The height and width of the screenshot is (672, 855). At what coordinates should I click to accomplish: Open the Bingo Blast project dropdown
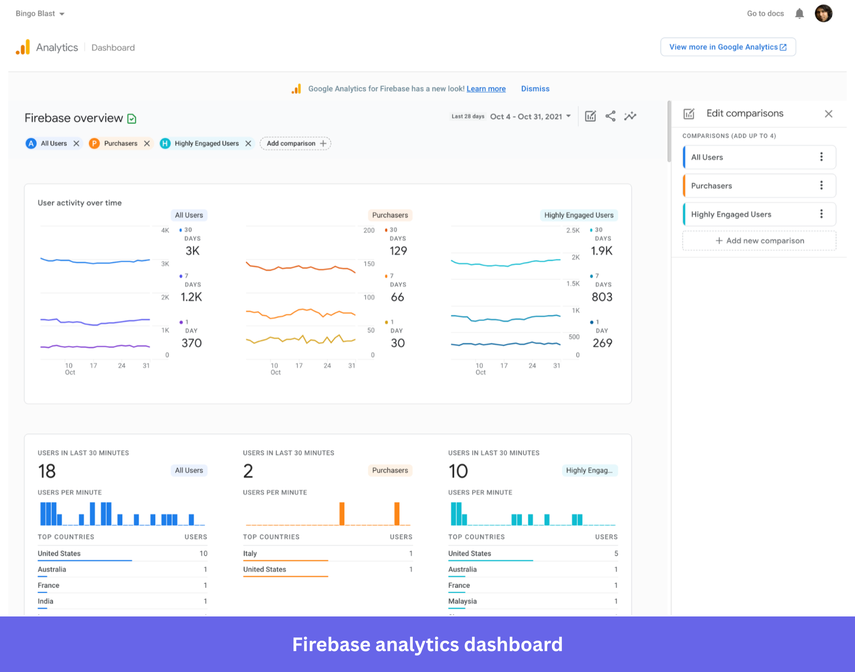(x=40, y=14)
